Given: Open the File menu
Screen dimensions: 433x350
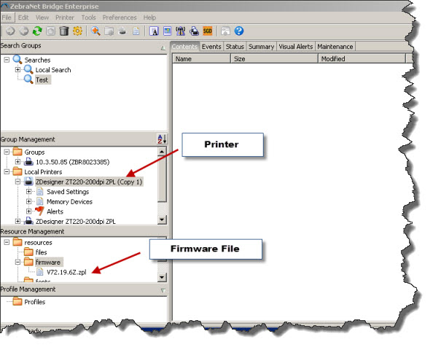Looking at the screenshot, I should (7, 17).
